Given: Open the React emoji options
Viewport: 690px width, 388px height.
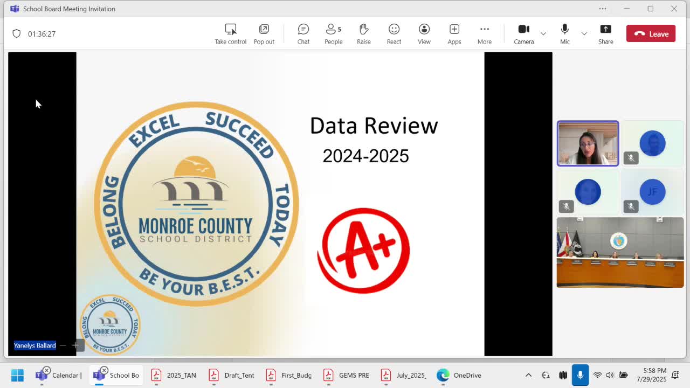Looking at the screenshot, I should pyautogui.click(x=394, y=34).
